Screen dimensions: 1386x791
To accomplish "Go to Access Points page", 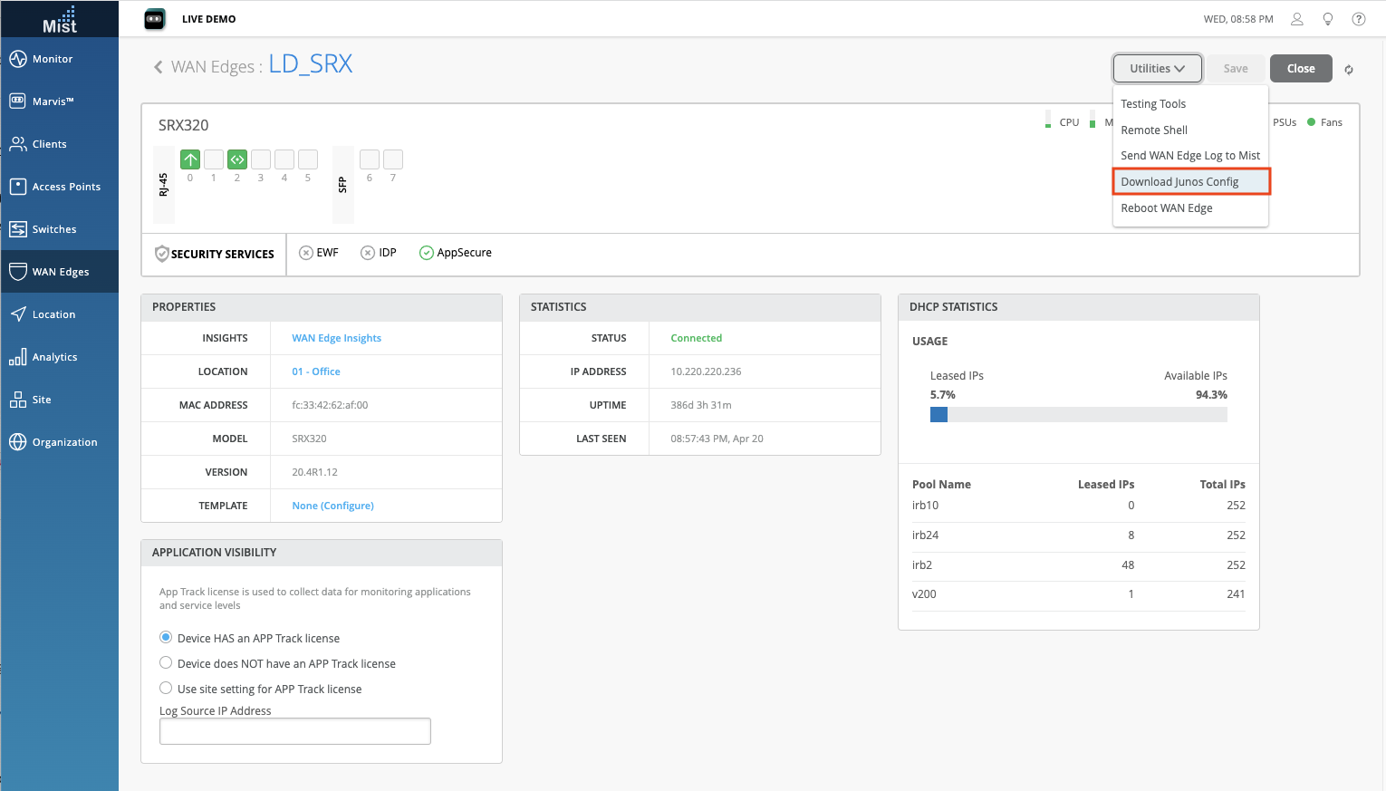I will click(x=65, y=187).
